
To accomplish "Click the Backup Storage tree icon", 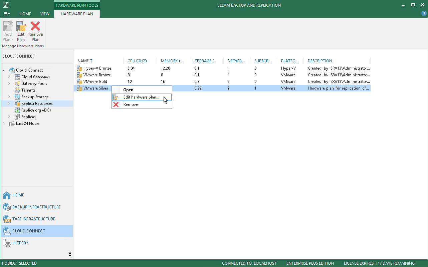I will coord(17,97).
